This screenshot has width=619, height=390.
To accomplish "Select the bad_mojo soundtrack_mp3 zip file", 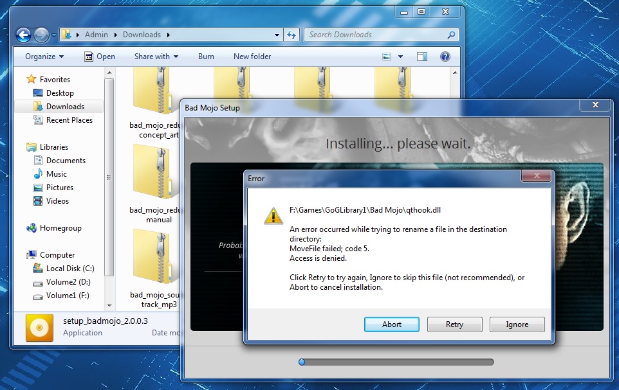I will (x=154, y=269).
